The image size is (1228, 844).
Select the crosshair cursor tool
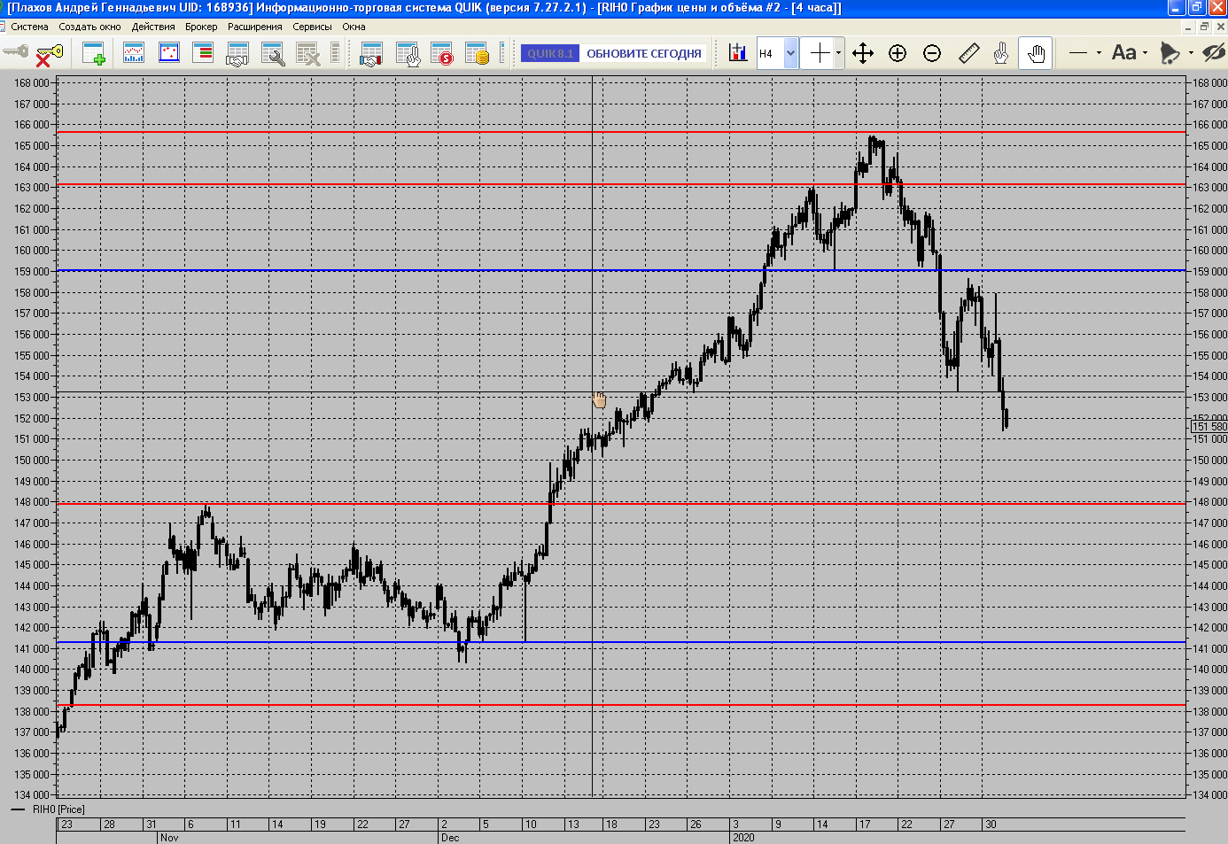click(x=820, y=53)
